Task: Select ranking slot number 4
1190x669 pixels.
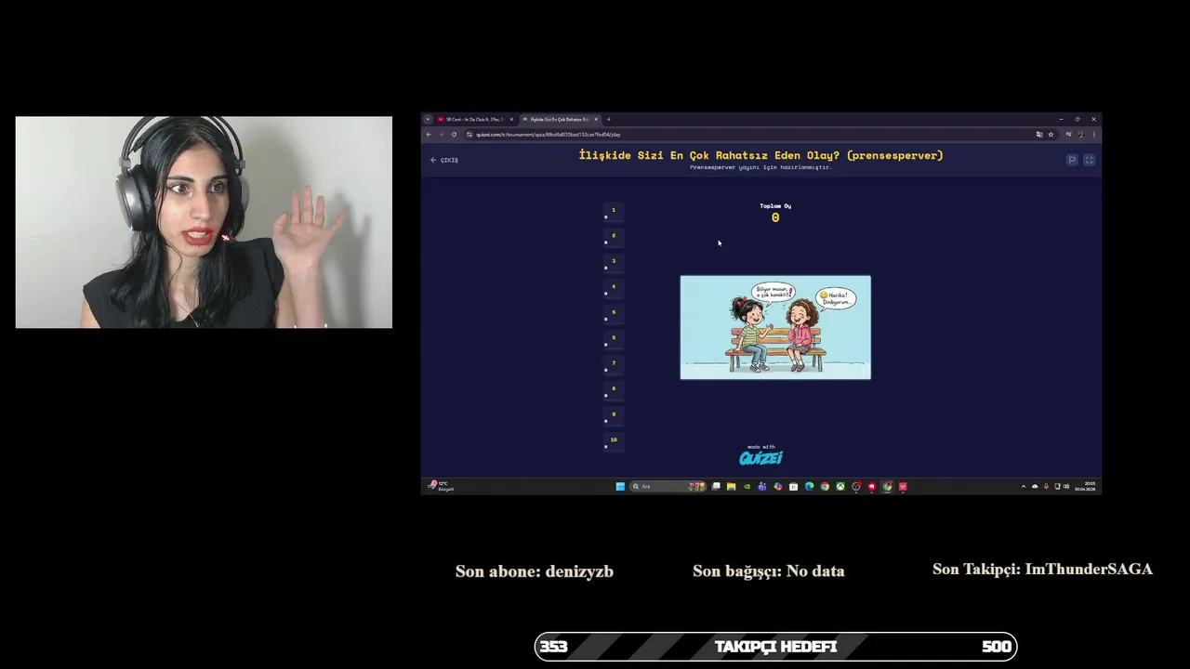Action: click(x=614, y=288)
